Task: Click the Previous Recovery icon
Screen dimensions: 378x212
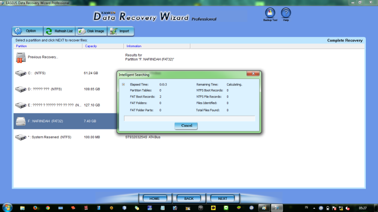Action: [x=21, y=57]
